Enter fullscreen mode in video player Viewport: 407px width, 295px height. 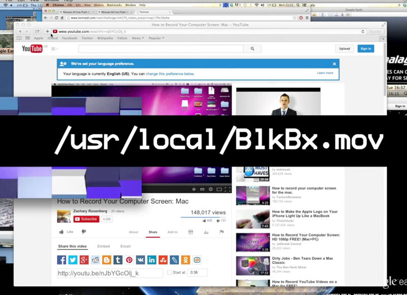click(227, 189)
